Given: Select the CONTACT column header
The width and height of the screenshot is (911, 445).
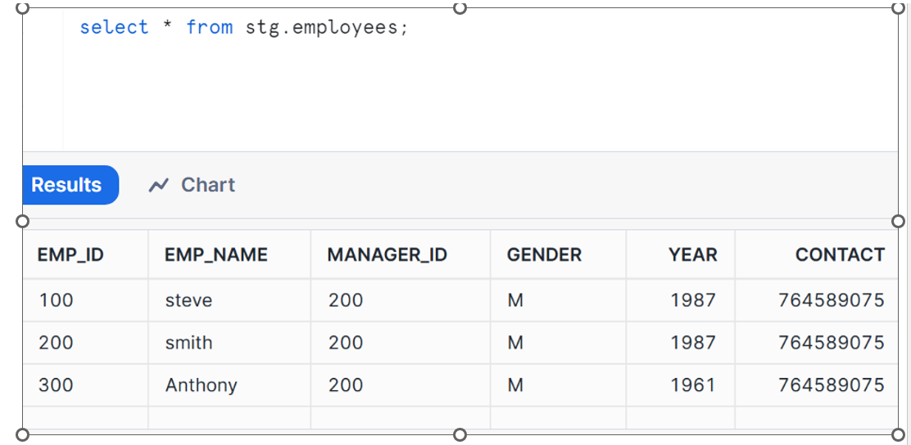Looking at the screenshot, I should [840, 254].
